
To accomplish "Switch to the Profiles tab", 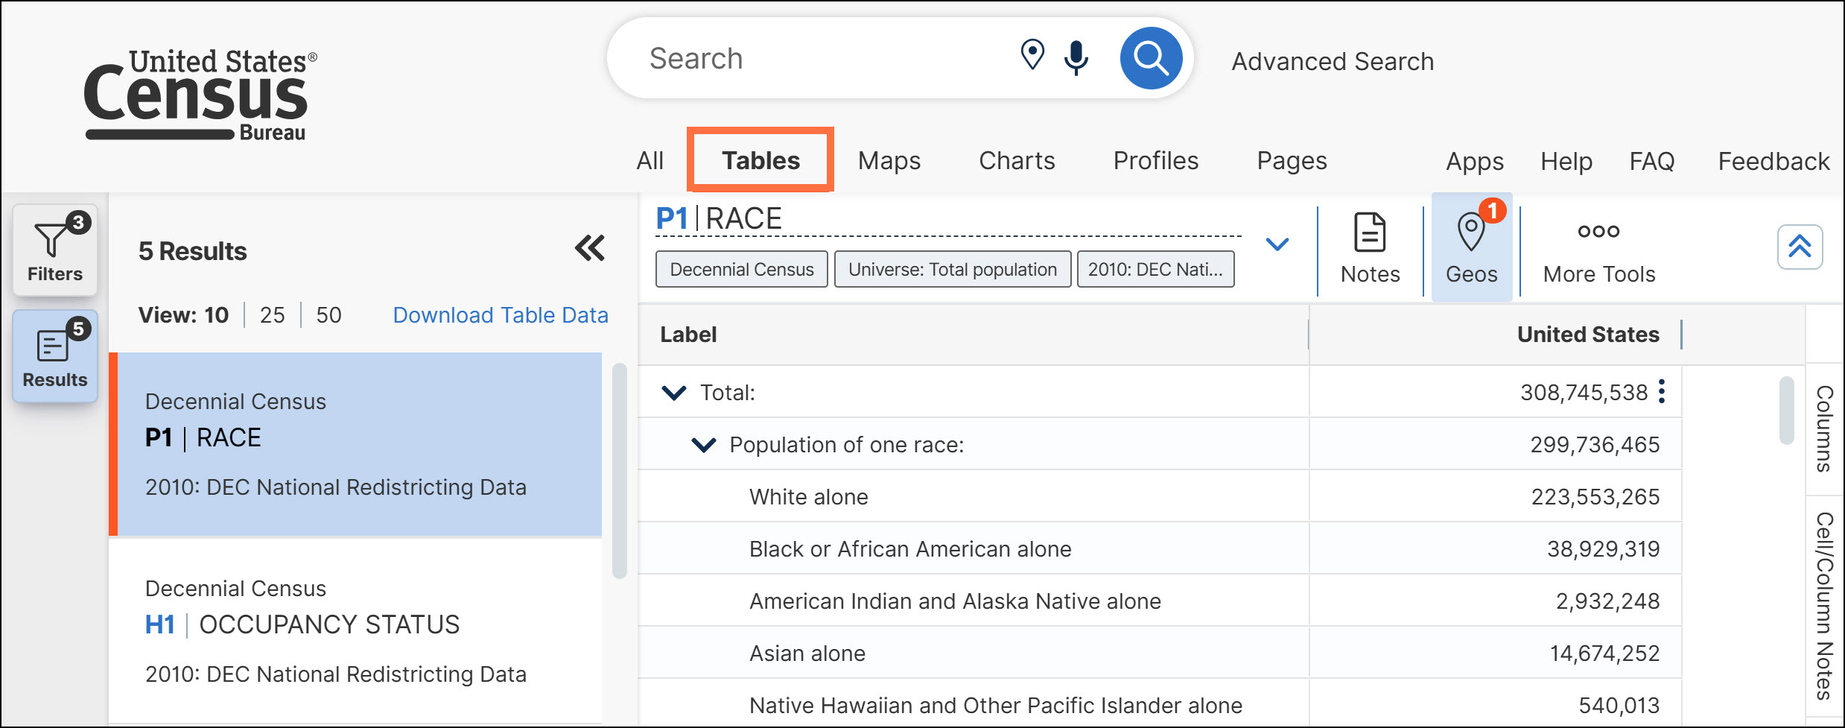I will click(1155, 161).
